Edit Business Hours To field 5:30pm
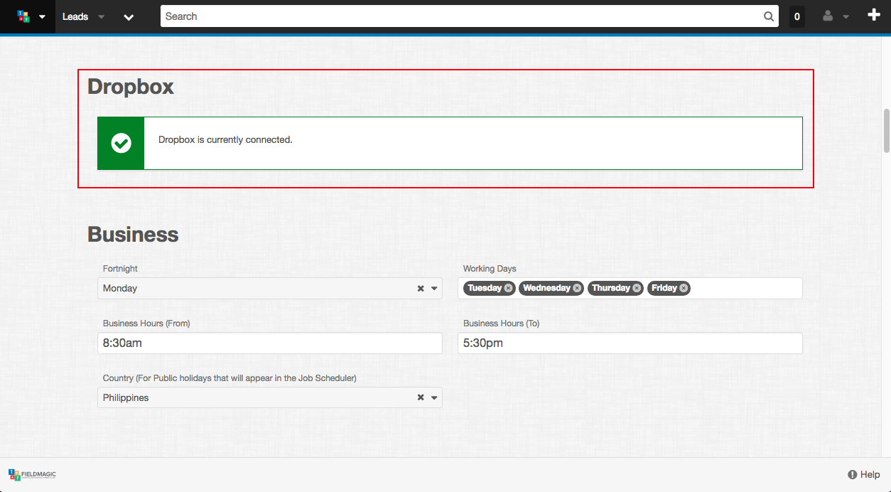Image resolution: width=891 pixels, height=492 pixels. click(x=630, y=343)
